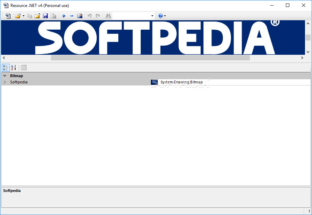Screen dimensions: 312x215
Task: Close the Resource .NET window
Action: coord(303,5)
